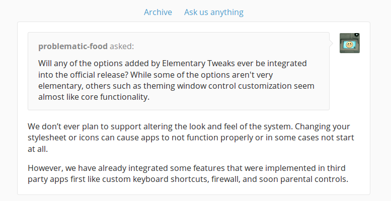Screen dimensions: 391x201
Task: Click the words 'at all.' in answer
Action: point(38,149)
